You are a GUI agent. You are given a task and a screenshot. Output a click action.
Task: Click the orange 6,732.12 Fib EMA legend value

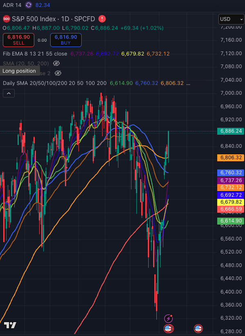(158, 54)
